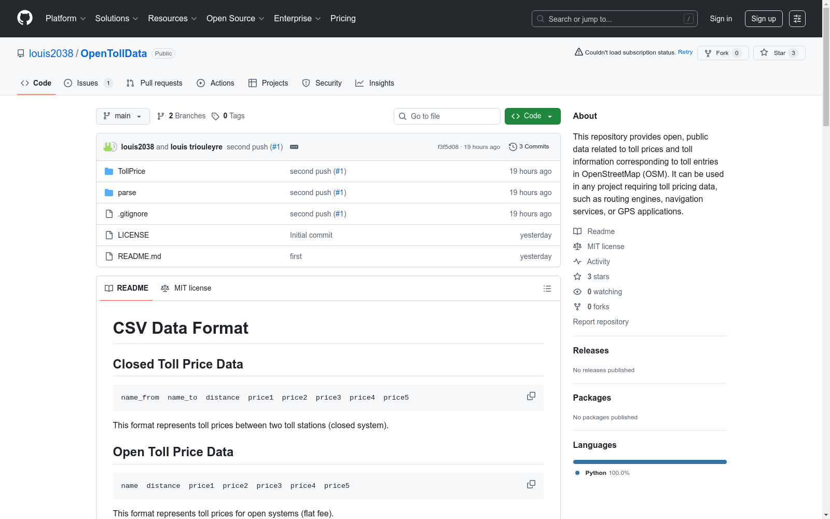This screenshot has height=519, width=830.
Task: Fork the OpenTollData repository
Action: click(723, 53)
